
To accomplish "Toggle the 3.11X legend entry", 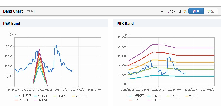I will [135, 100].
